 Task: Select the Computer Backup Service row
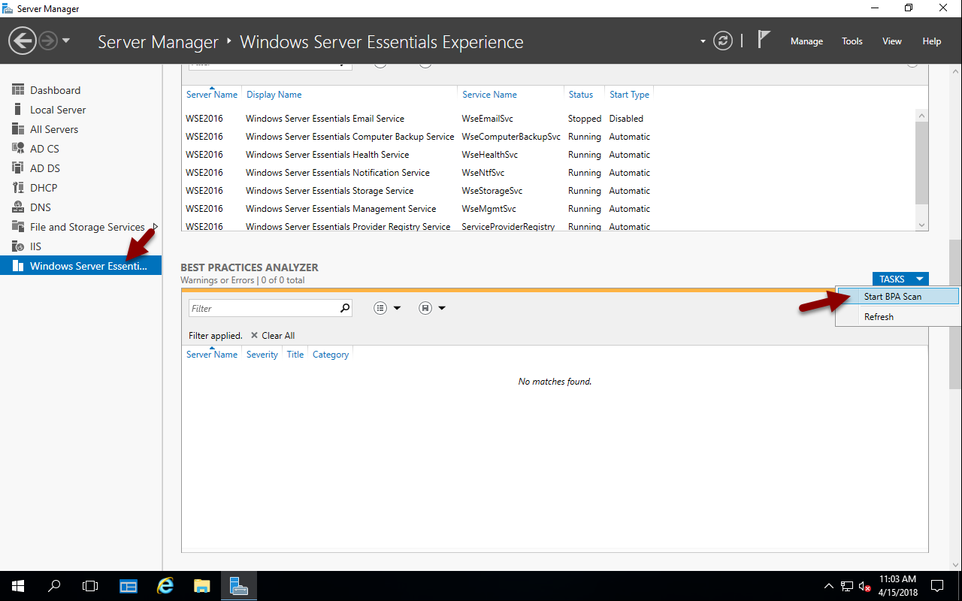click(549, 137)
